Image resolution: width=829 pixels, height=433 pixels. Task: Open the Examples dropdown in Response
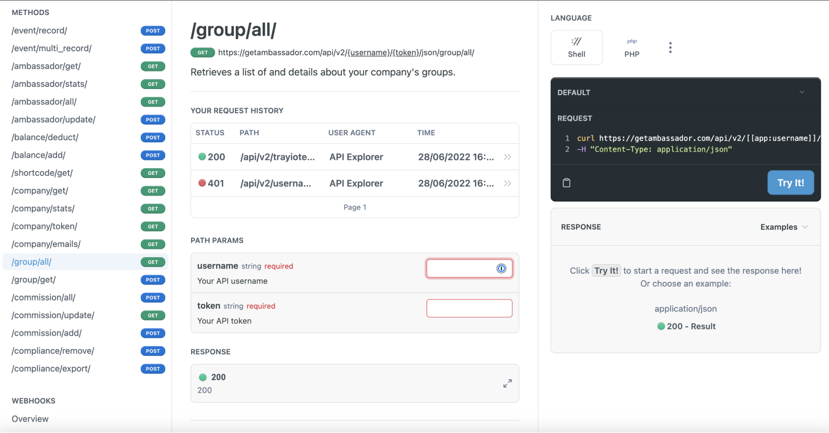pyautogui.click(x=783, y=227)
